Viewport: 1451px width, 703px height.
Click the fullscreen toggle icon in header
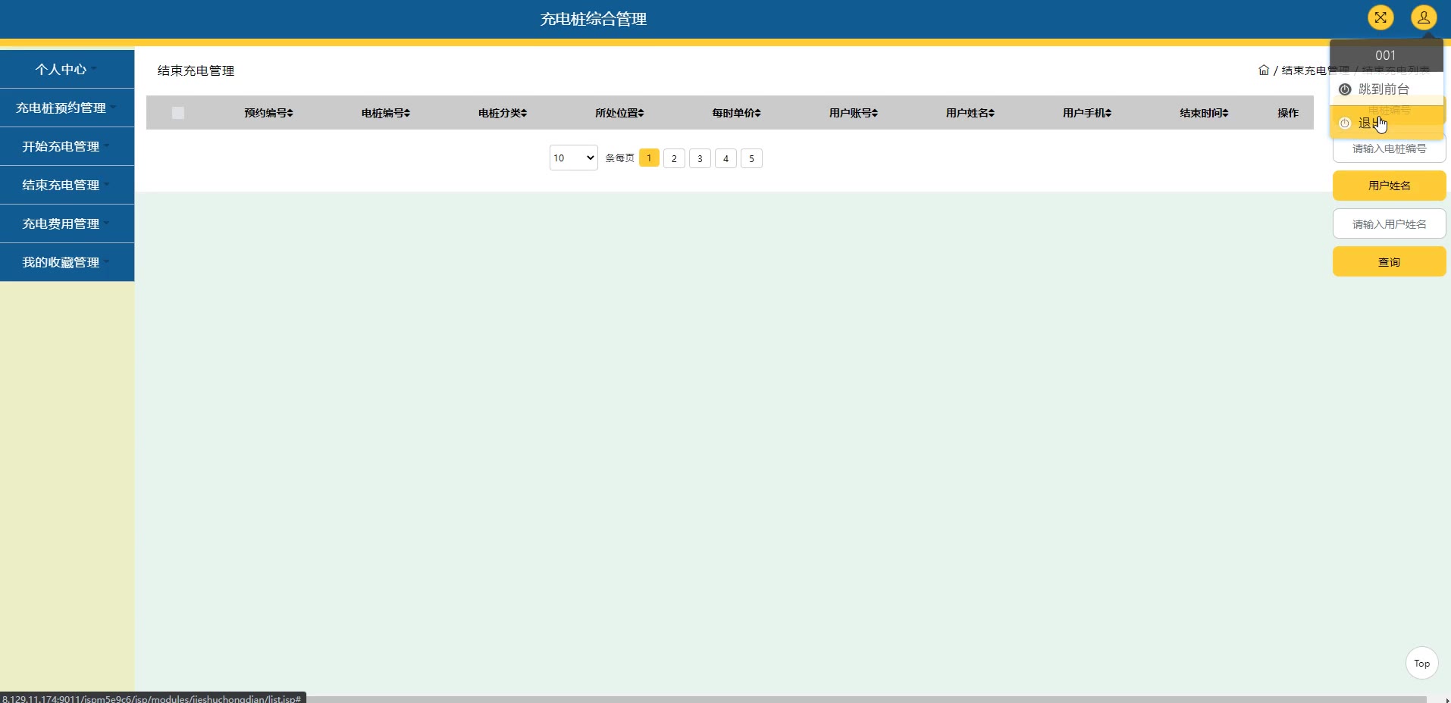1380,17
